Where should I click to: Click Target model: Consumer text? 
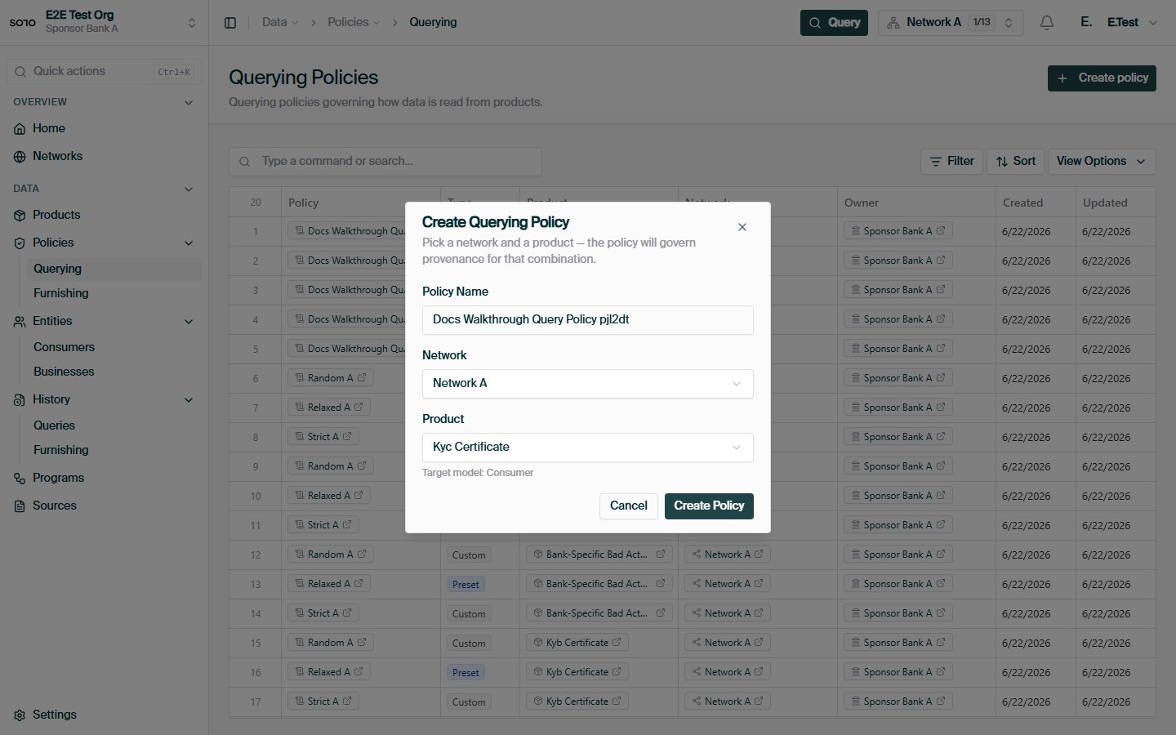(x=478, y=473)
